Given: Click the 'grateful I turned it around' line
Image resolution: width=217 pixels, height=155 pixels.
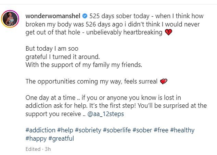Looking at the screenshot, I should (63, 57).
